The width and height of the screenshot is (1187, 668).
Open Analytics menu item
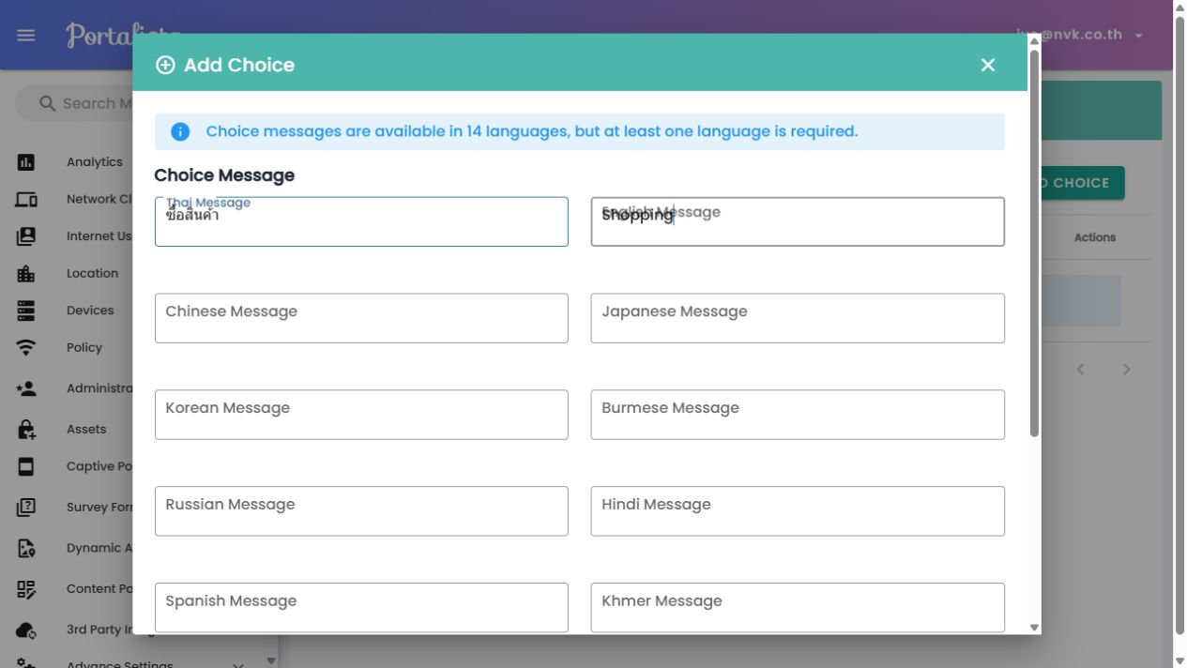95,162
